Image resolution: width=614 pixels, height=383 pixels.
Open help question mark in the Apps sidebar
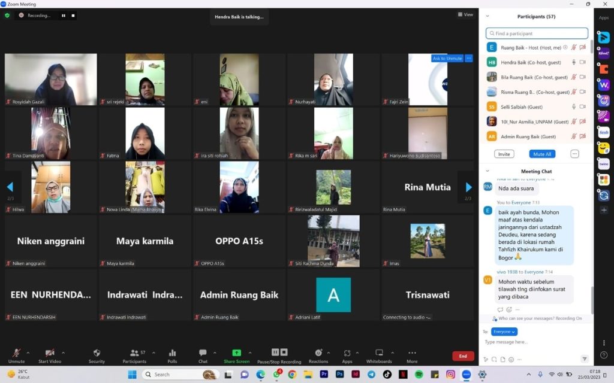click(x=604, y=355)
